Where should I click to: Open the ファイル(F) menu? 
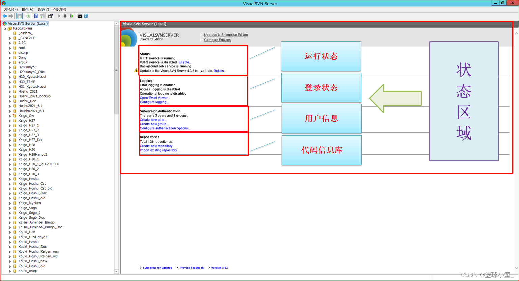click(x=10, y=9)
